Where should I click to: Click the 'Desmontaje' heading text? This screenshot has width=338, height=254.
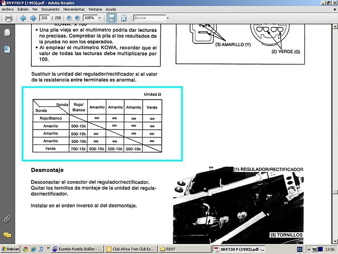pyautogui.click(x=47, y=170)
